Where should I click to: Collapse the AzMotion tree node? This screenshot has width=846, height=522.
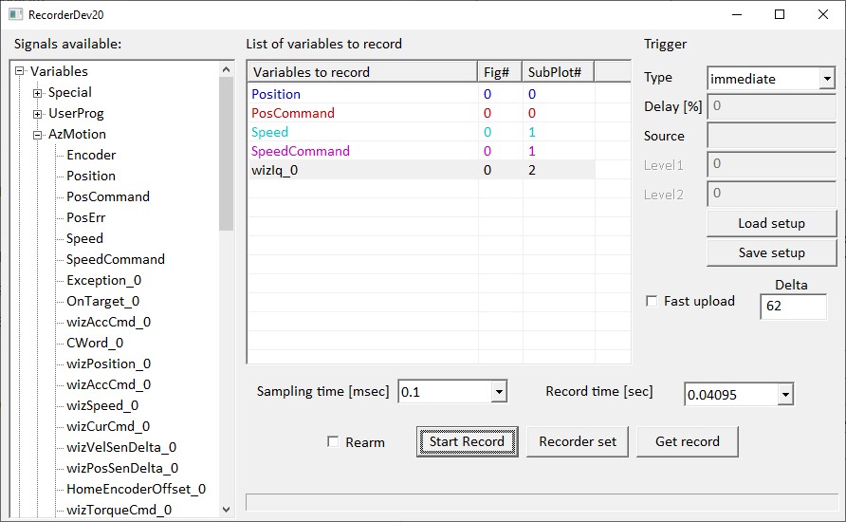(38, 135)
